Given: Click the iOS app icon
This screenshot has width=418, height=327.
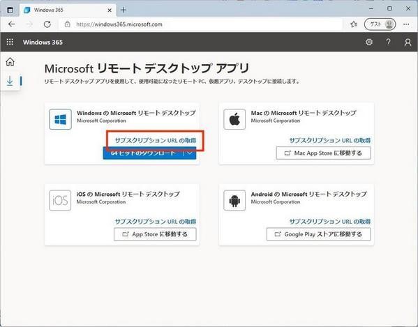Looking at the screenshot, I should tap(60, 200).
